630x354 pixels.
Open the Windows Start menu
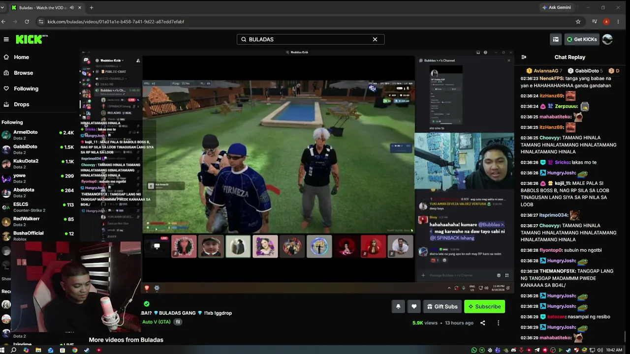(3, 350)
